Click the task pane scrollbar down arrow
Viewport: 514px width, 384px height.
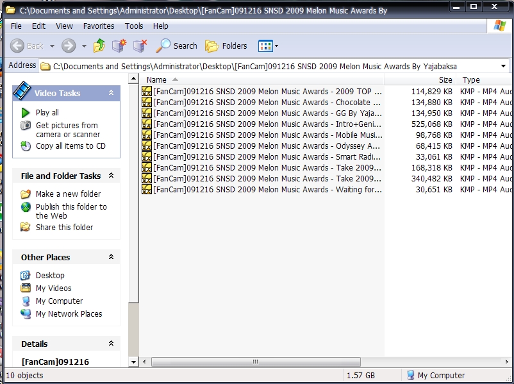(133, 362)
